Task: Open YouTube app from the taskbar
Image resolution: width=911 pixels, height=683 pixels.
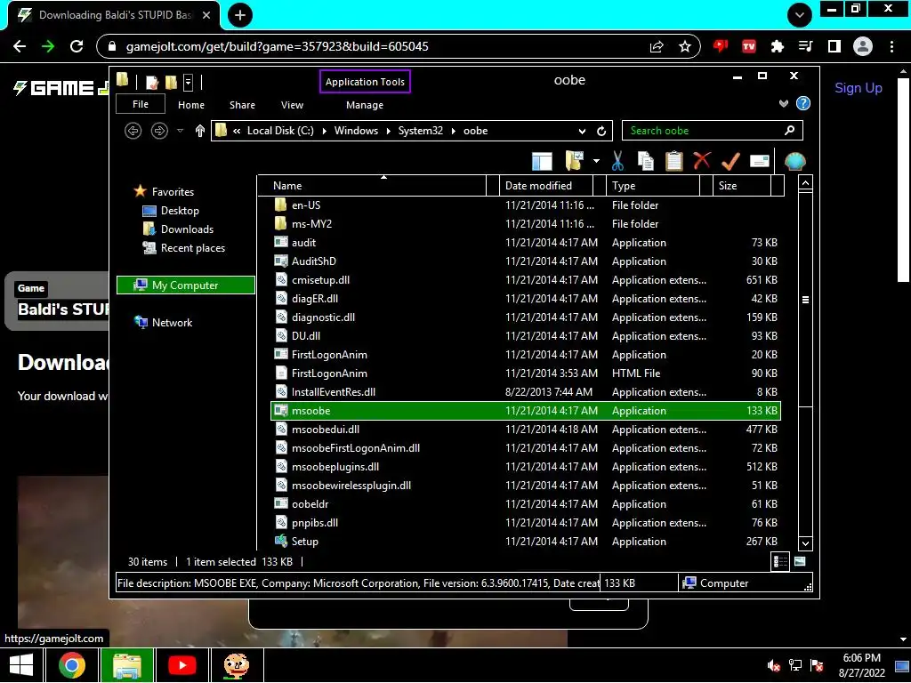Action: tap(181, 665)
